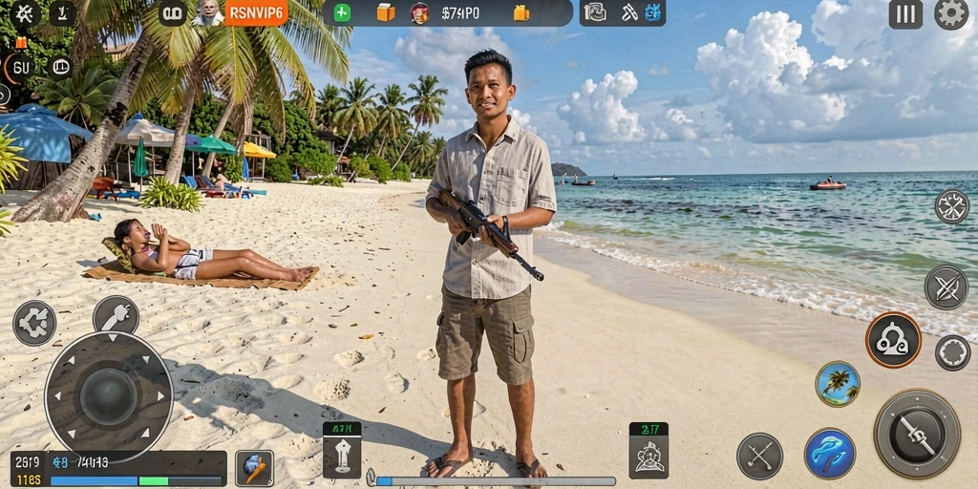Tap the 2619 stat number

click(27, 462)
